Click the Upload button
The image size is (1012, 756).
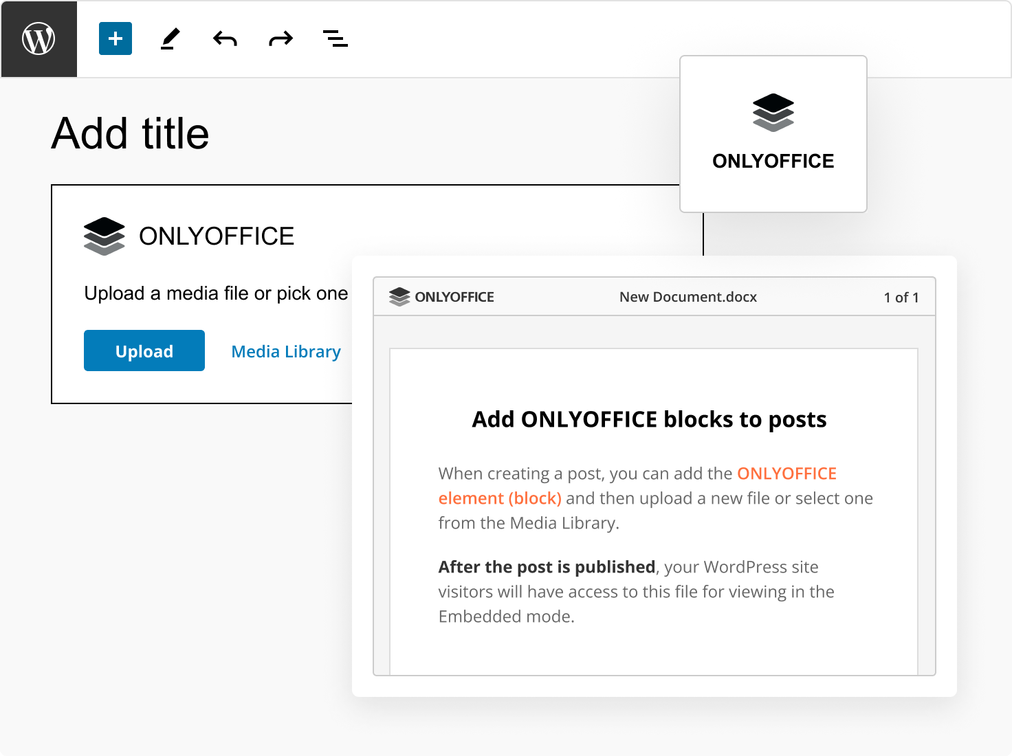pos(144,351)
